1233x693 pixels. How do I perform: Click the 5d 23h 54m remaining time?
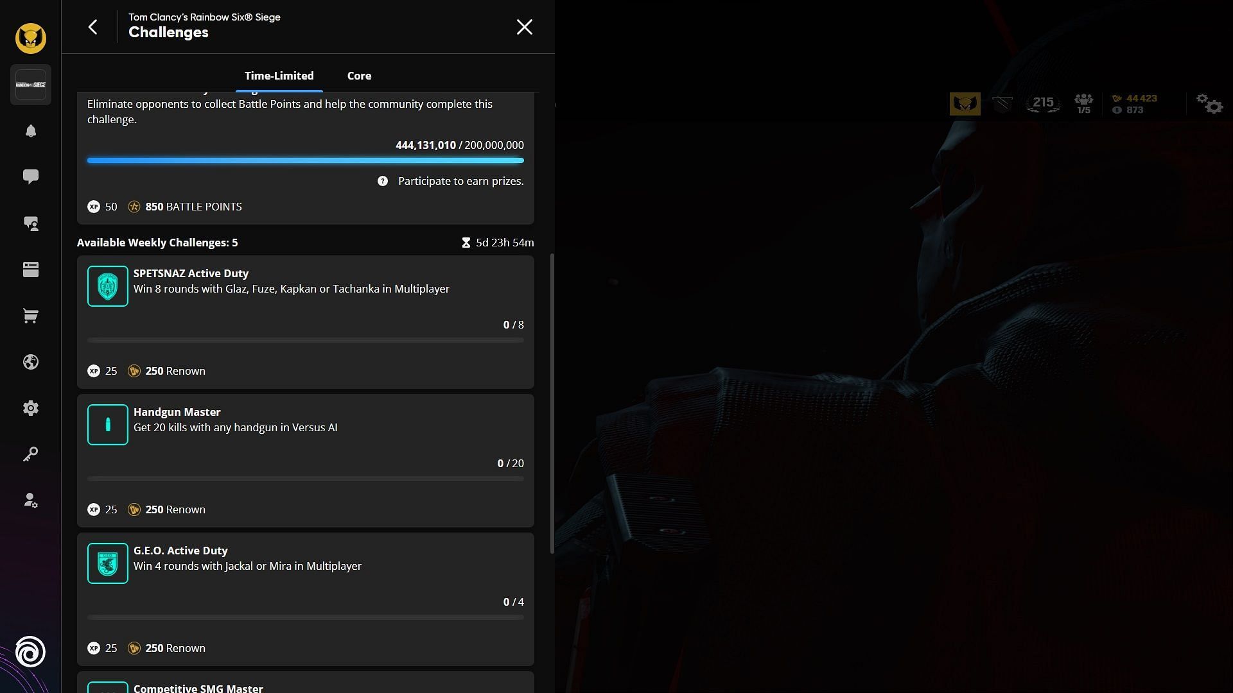(505, 243)
